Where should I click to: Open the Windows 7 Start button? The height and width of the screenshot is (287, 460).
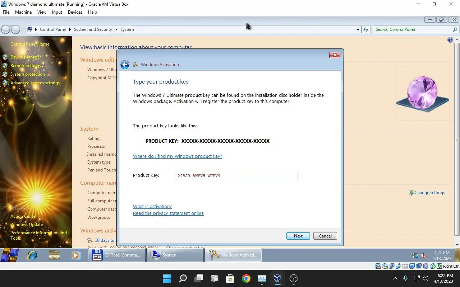tap(10, 255)
